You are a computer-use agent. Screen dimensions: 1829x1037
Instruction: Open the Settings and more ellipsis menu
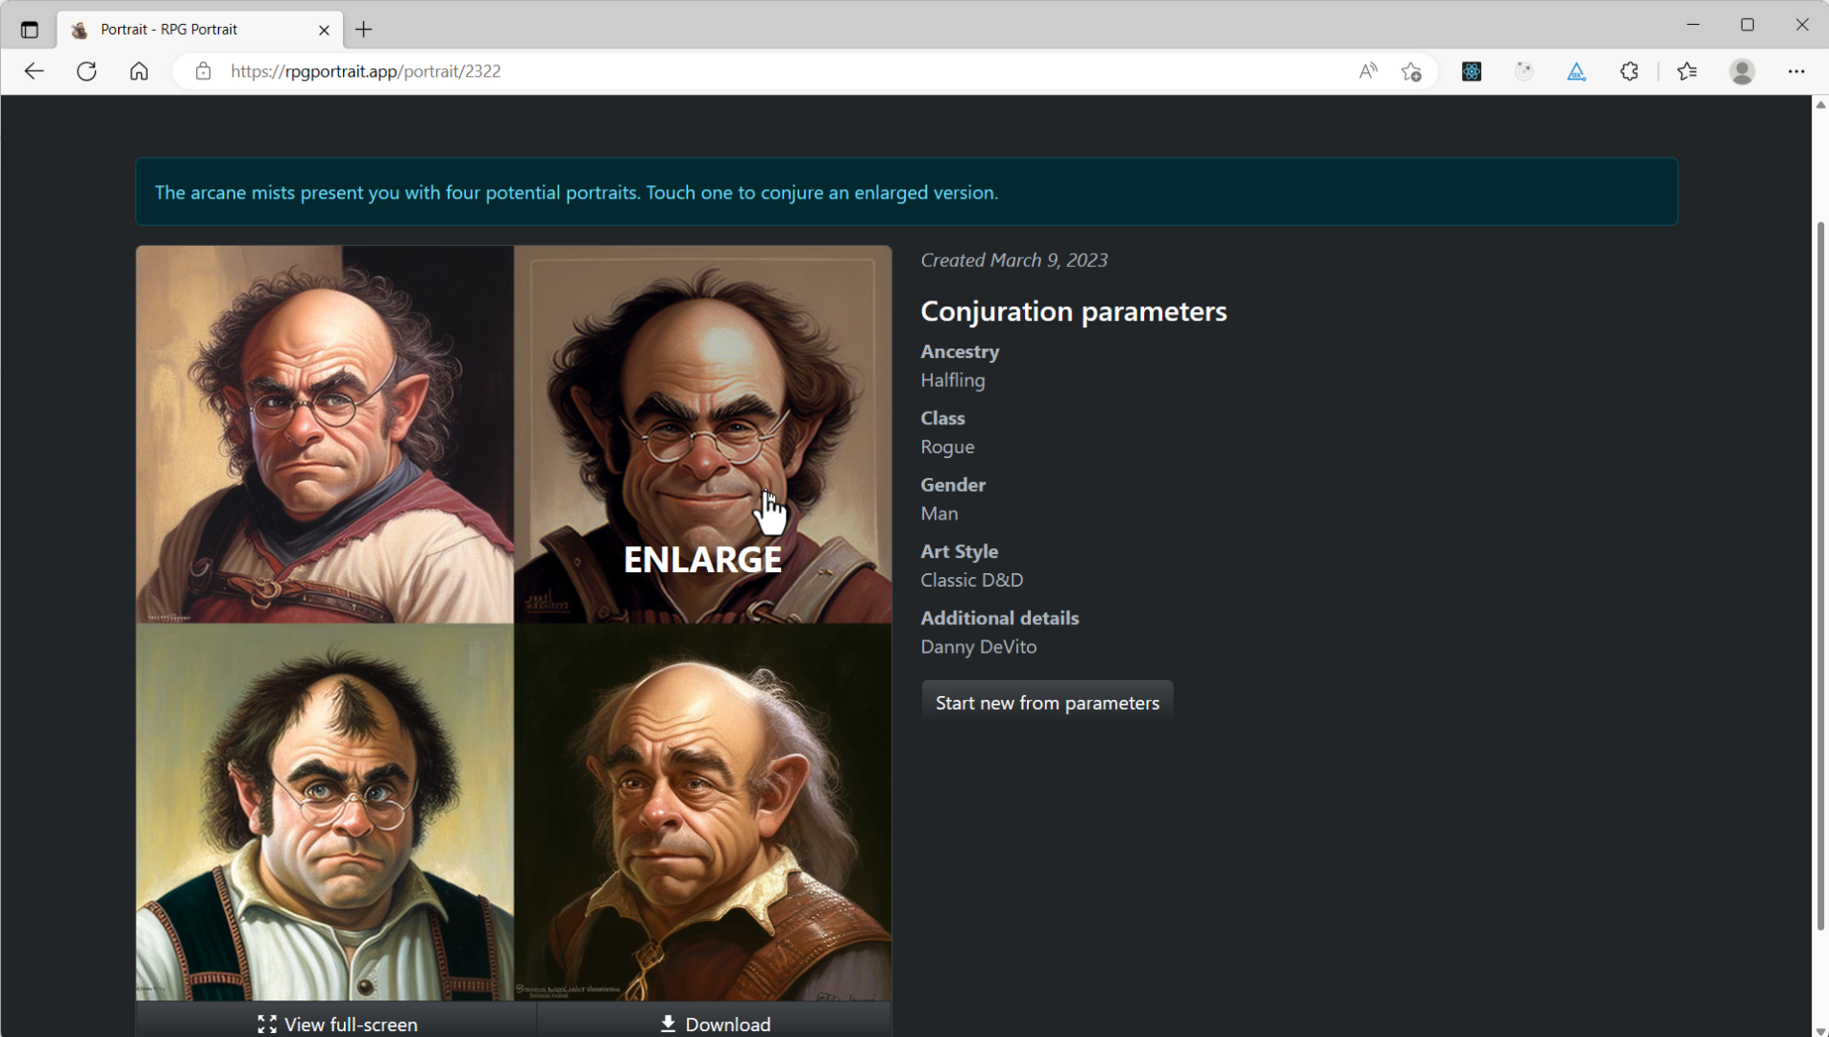pyautogui.click(x=1796, y=71)
